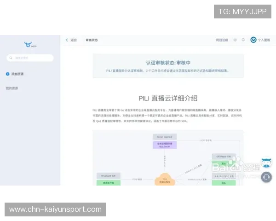Image resolution: width=276 pixels, height=221 pixels.
Task: Click the blue power avatar icon
Action: (253, 40)
